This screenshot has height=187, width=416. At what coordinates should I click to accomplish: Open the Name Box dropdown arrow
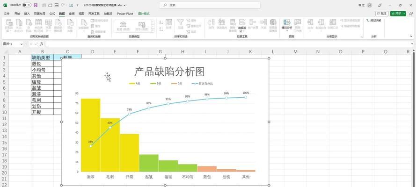(22, 44)
